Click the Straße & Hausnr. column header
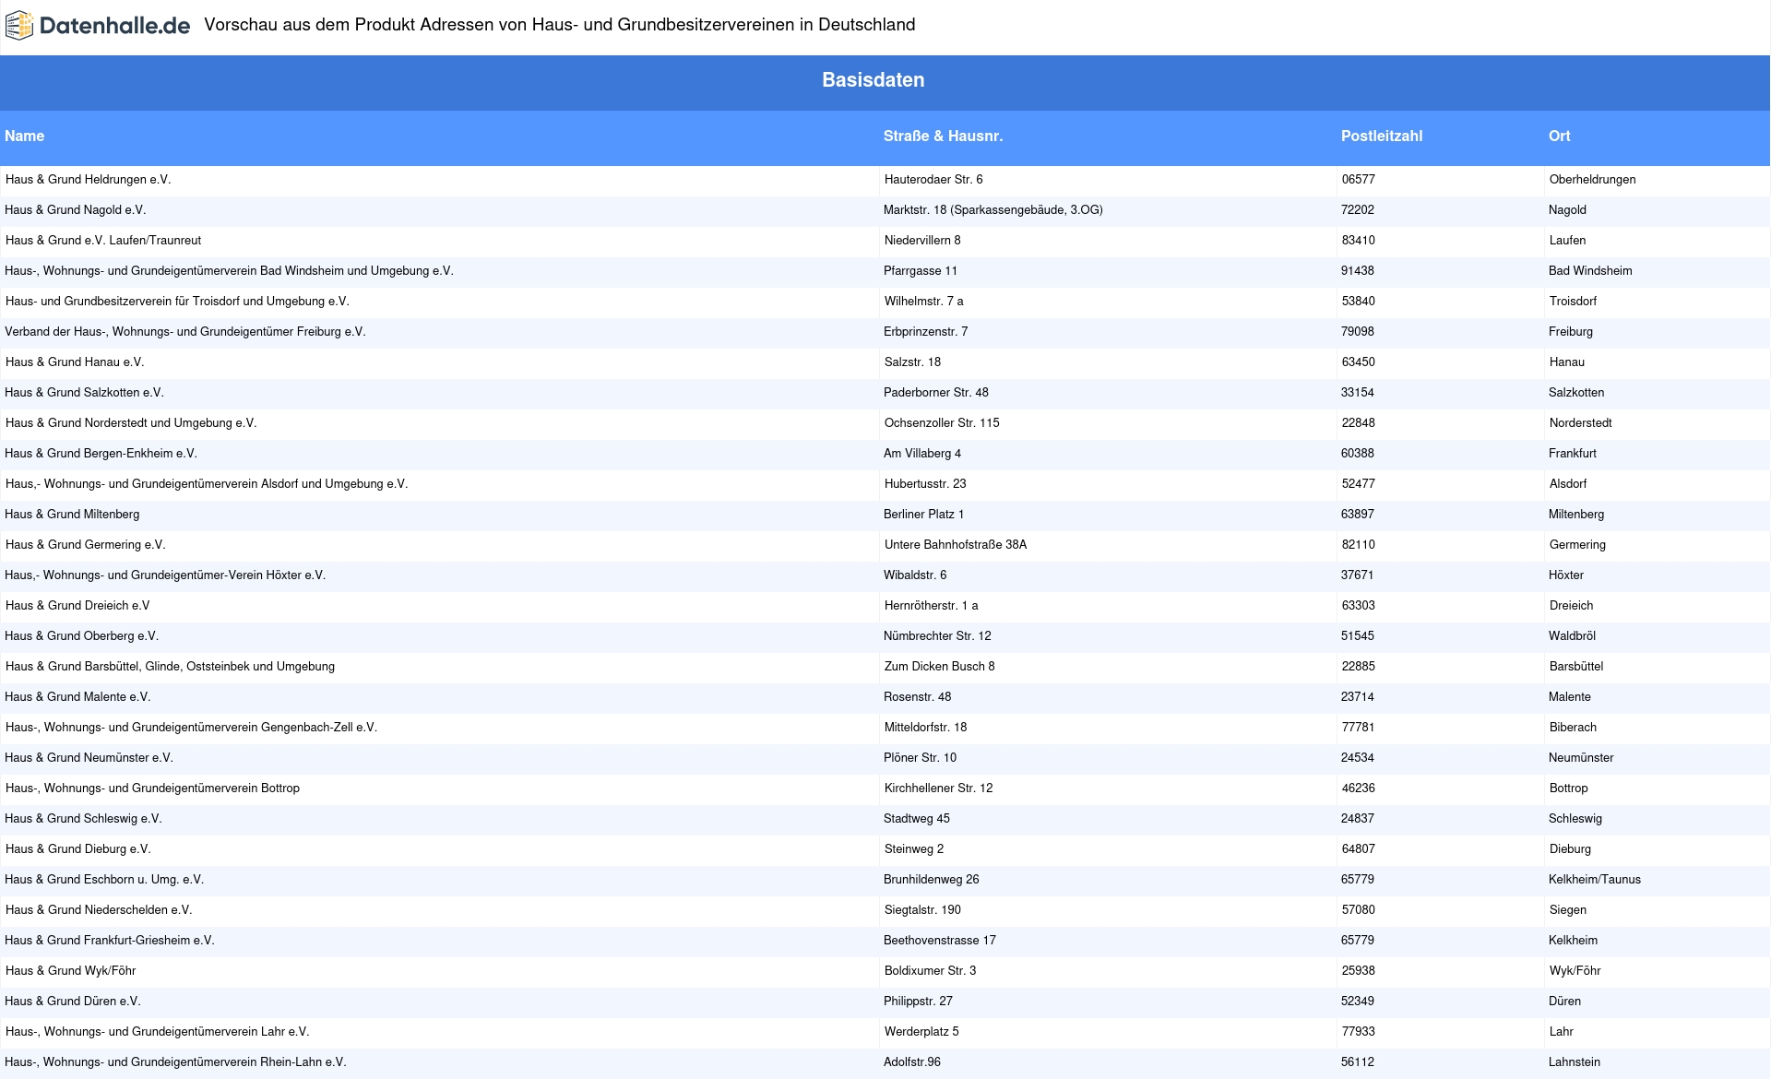This screenshot has width=1771, height=1079. coord(943,136)
